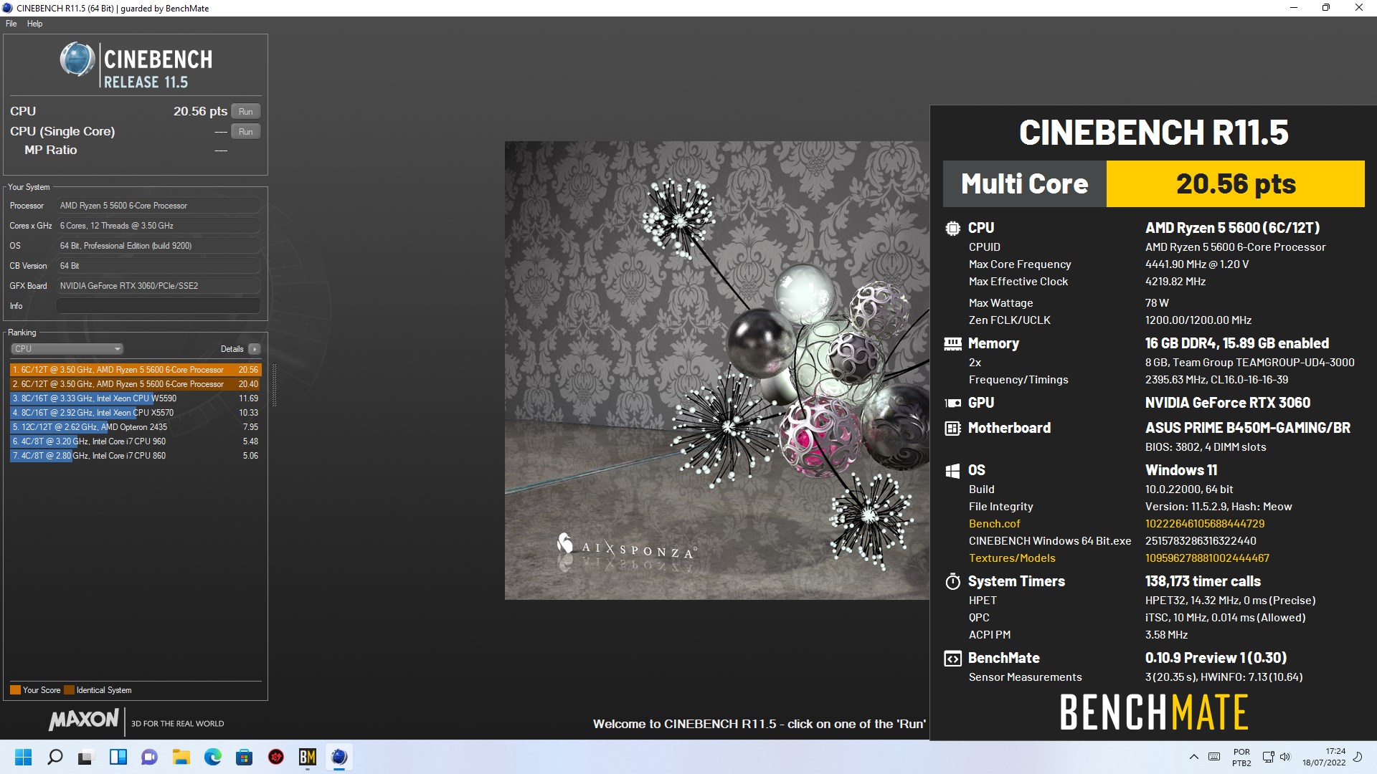This screenshot has height=774, width=1377.
Task: Launch Microsoft Edge from taskbar
Action: pos(213,757)
